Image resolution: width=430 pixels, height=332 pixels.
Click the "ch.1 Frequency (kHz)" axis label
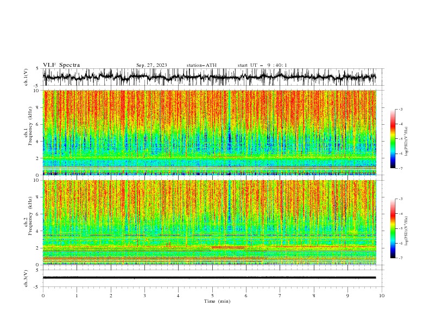pyautogui.click(x=28, y=126)
